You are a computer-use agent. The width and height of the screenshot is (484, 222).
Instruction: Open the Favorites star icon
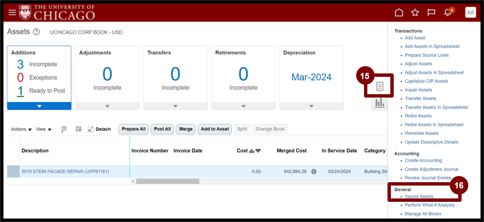point(415,13)
